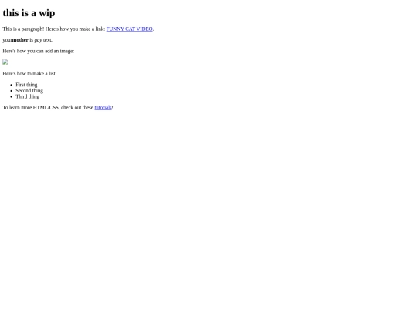Click the bullet before 'Second thing'
417x312 pixels.
pyautogui.click(x=11, y=91)
